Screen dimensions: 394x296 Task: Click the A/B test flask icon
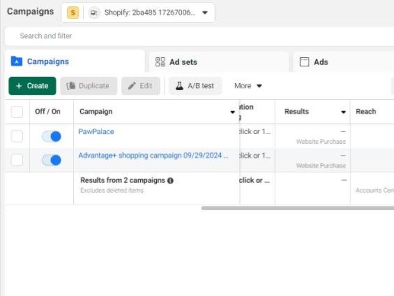(x=179, y=86)
